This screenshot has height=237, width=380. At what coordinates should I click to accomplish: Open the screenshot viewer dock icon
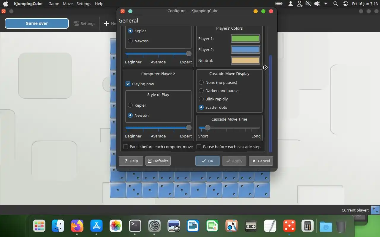(174, 226)
